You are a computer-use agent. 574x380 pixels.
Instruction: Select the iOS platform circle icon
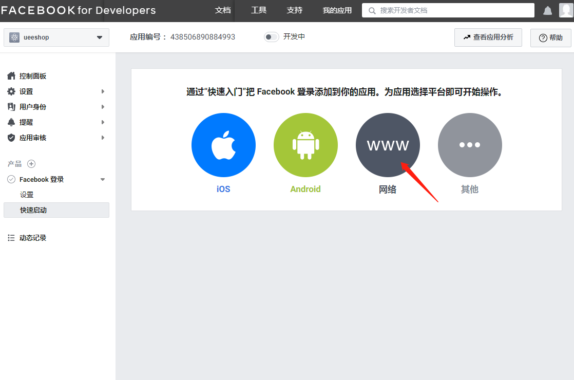coord(223,145)
